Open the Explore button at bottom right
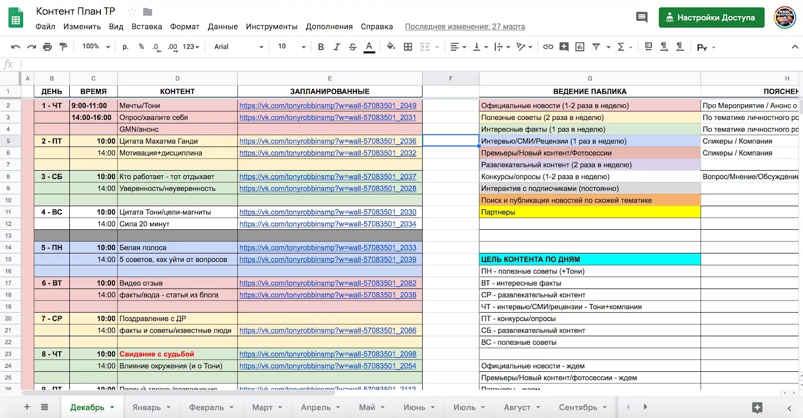Screen dimensions: 803x418 click(757, 407)
